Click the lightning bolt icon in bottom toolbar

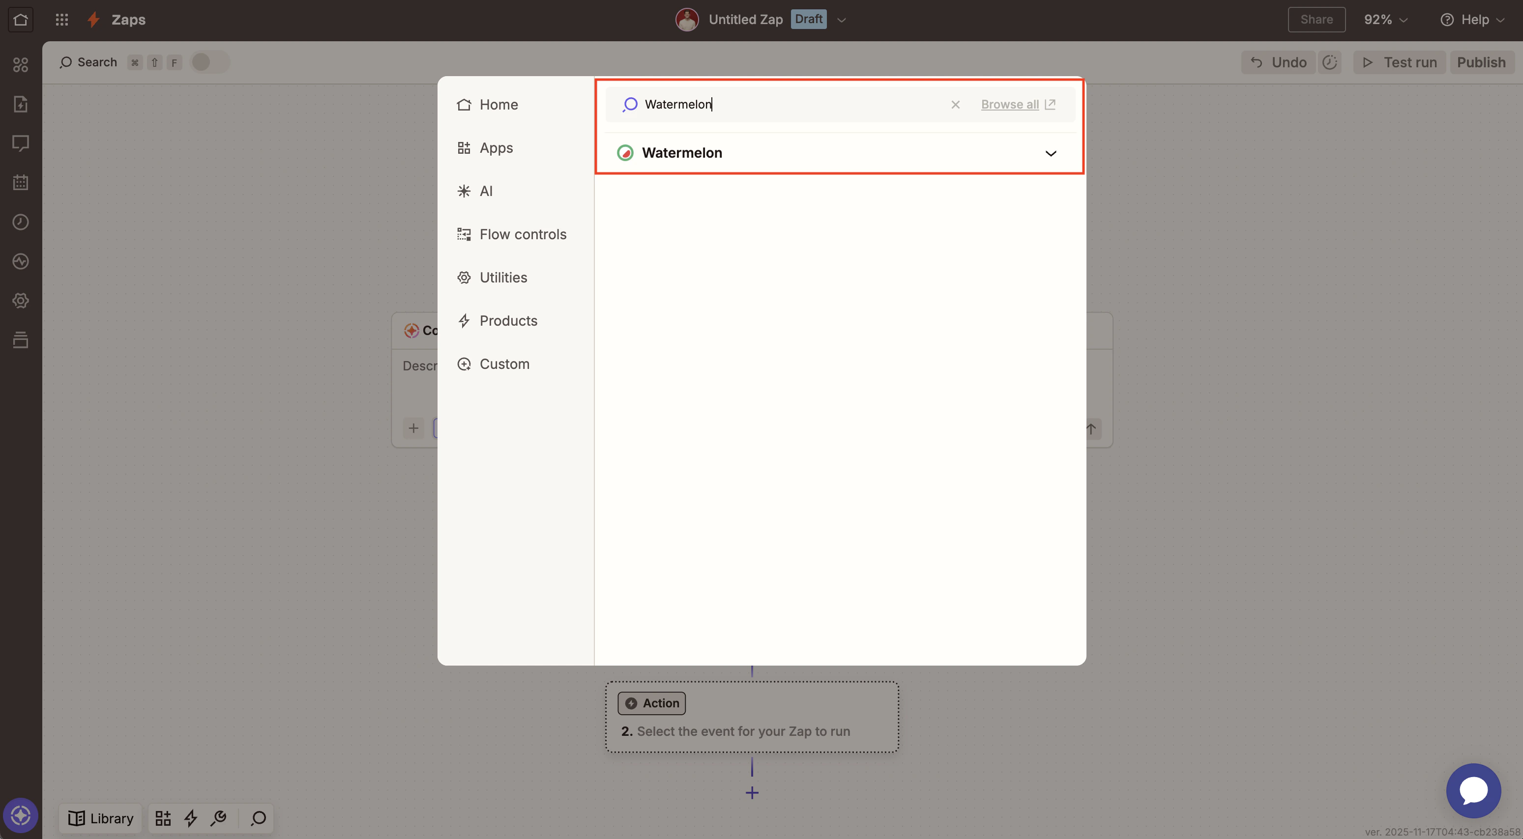pos(190,818)
